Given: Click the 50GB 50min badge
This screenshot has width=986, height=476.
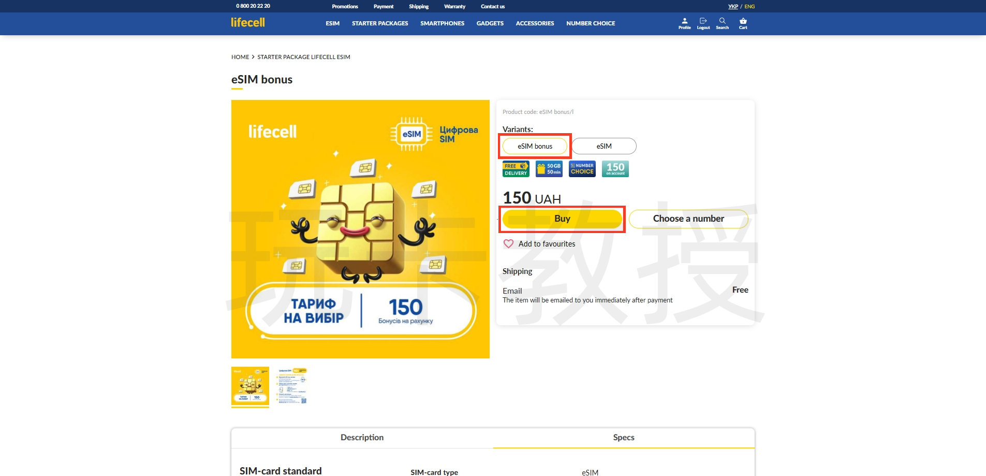Looking at the screenshot, I should pos(549,169).
